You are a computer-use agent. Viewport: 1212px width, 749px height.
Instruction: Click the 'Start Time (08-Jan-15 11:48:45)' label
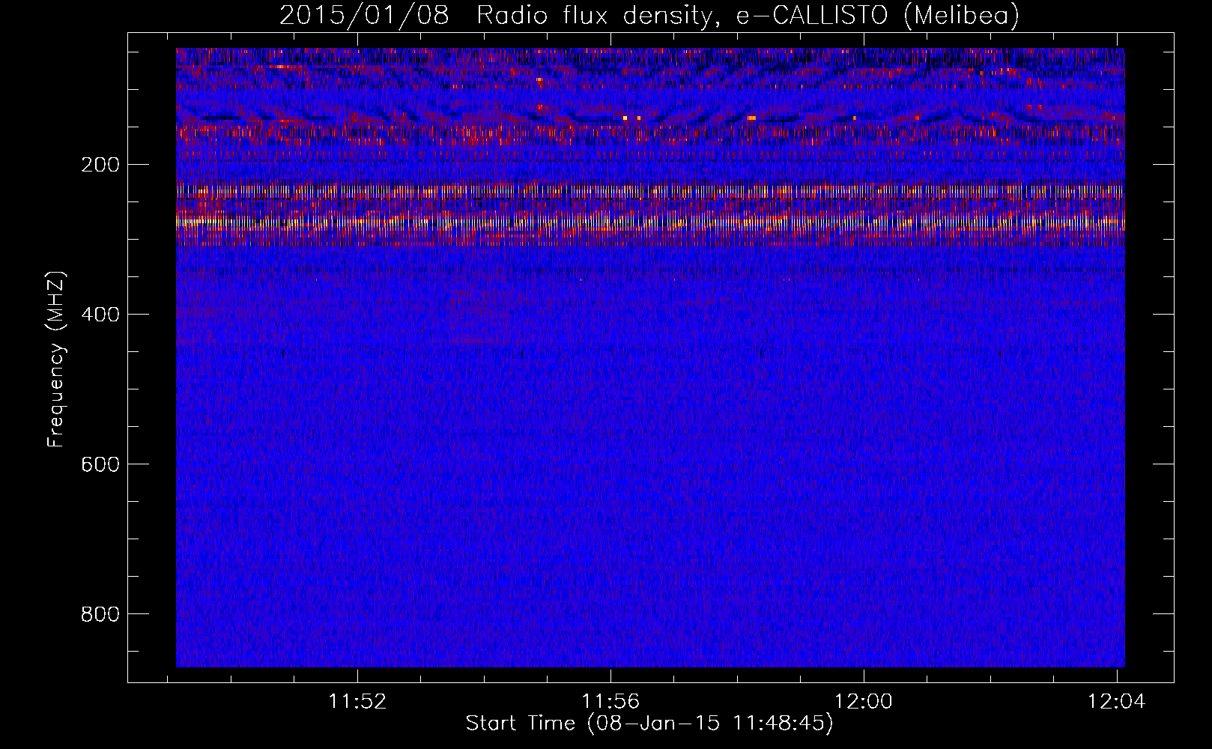tap(649, 724)
